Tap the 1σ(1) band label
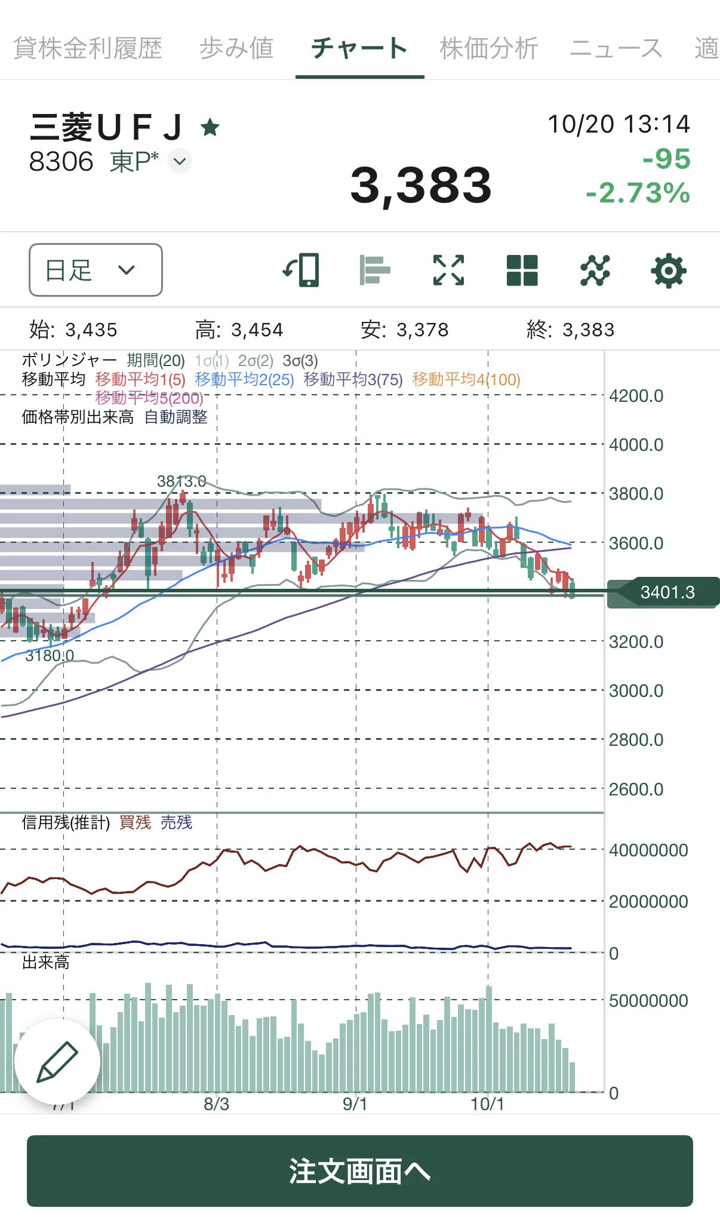The image size is (720, 1220). (212, 361)
